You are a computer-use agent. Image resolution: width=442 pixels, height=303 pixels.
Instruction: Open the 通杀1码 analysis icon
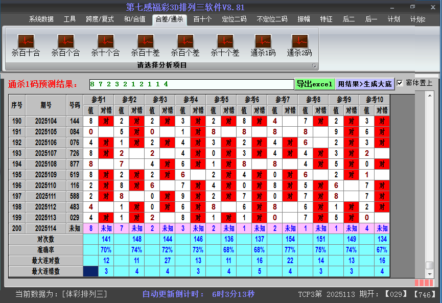coord(263,45)
